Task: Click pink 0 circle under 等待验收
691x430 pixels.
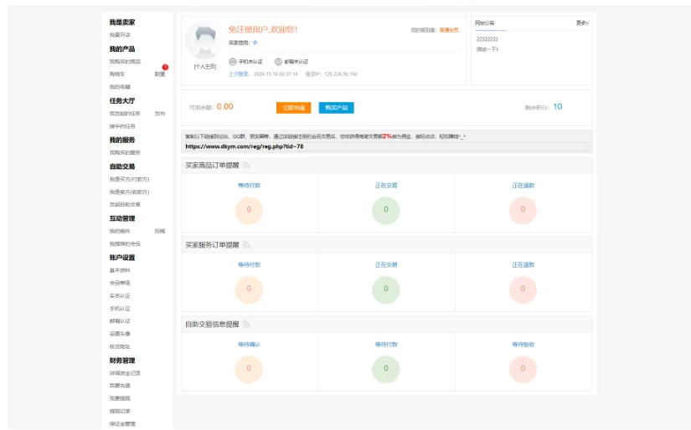Action: pos(523,369)
